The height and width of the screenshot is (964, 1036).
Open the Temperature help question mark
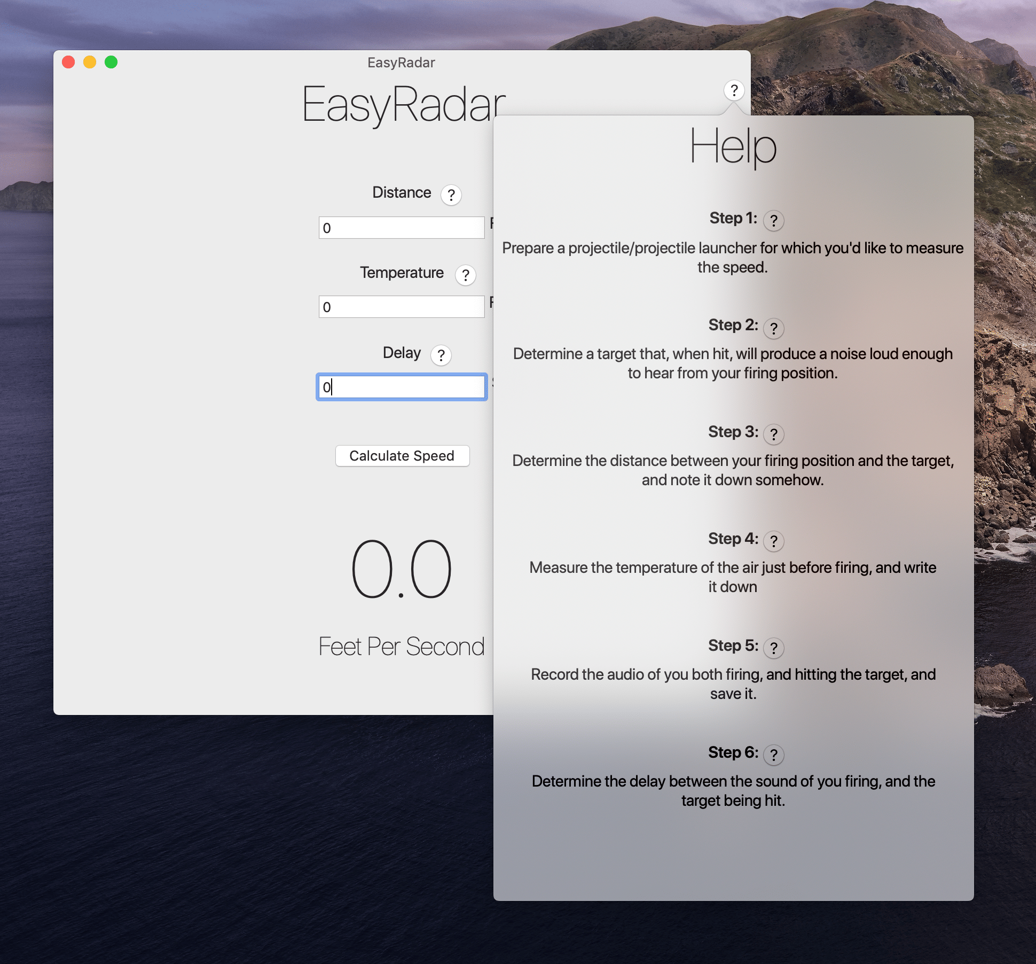pos(465,275)
